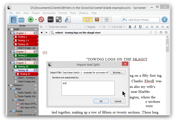Click the editor vertical scrollbar thumb
The width and height of the screenshot is (176, 122).
[x=167, y=45]
